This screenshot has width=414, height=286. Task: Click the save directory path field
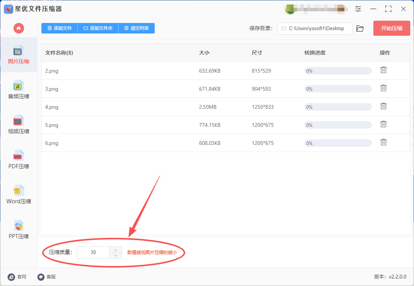tap(315, 29)
